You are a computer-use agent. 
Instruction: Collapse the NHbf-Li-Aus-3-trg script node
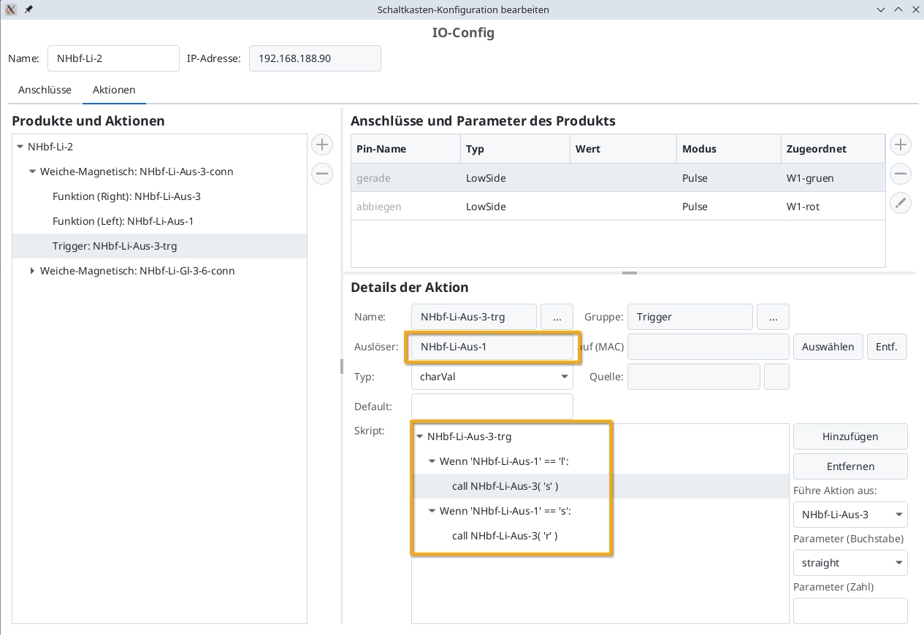[419, 436]
